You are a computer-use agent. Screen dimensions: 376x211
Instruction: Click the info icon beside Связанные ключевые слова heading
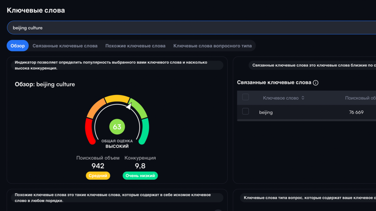point(316,83)
